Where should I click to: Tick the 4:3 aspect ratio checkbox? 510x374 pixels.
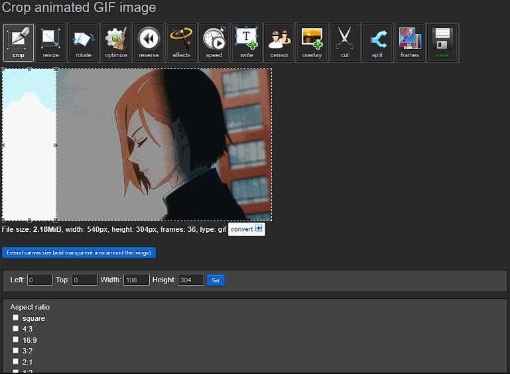coord(16,329)
